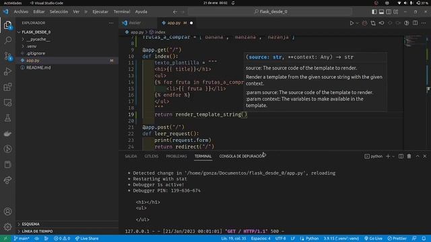
Task: Open the Ayuda menu
Action: (141, 12)
